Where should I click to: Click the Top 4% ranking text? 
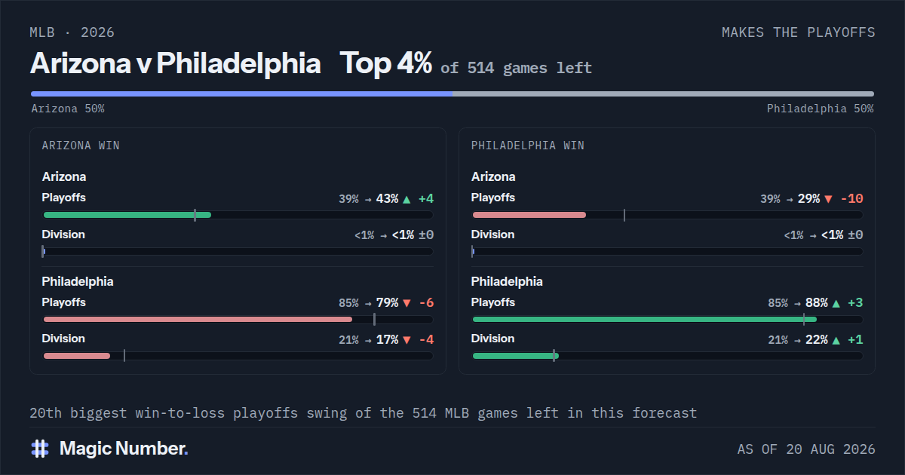(x=386, y=64)
